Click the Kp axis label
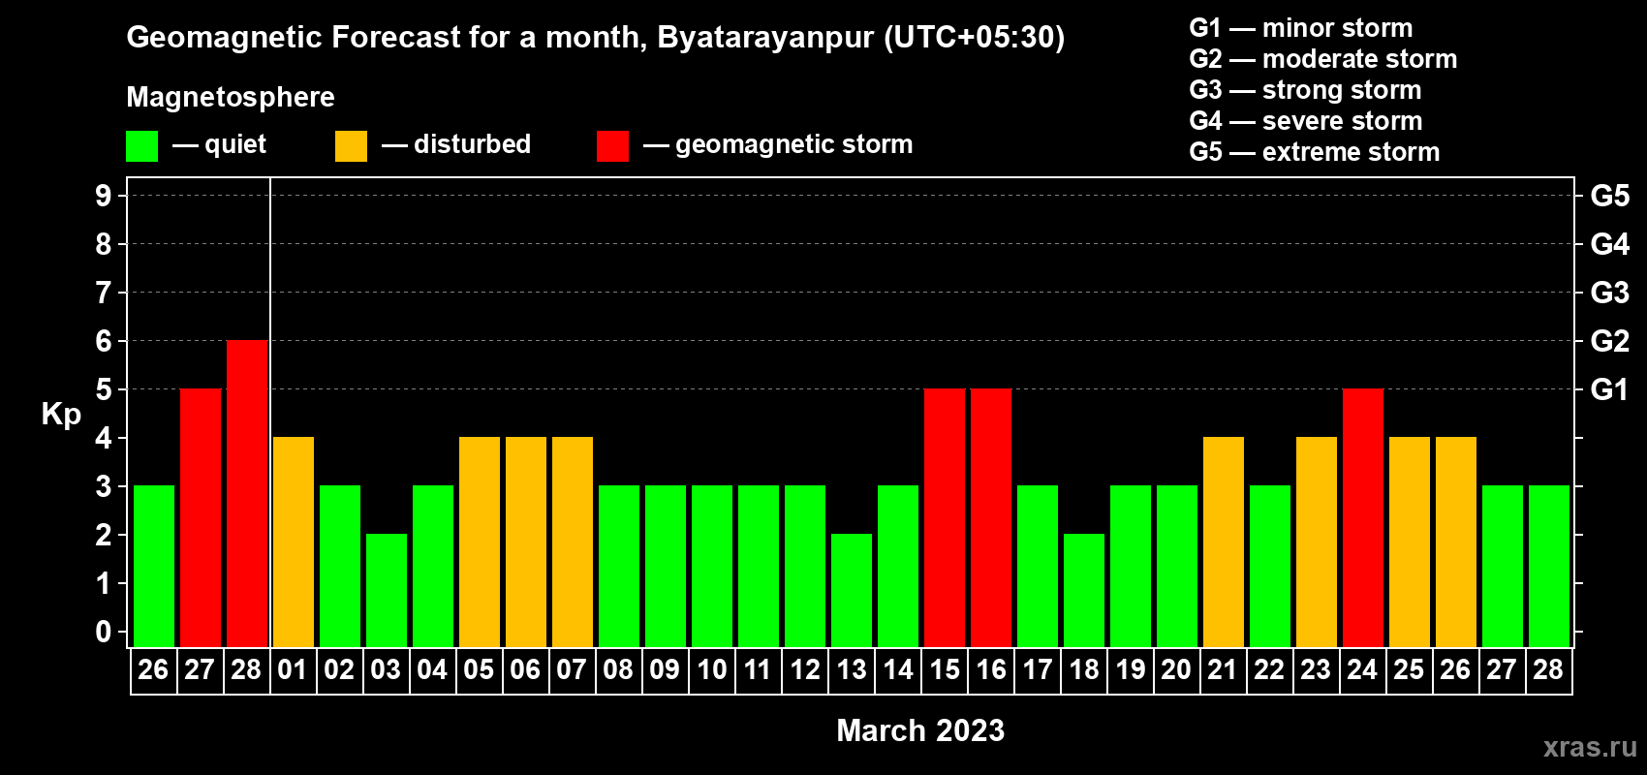This screenshot has height=775, width=1647. point(61,415)
